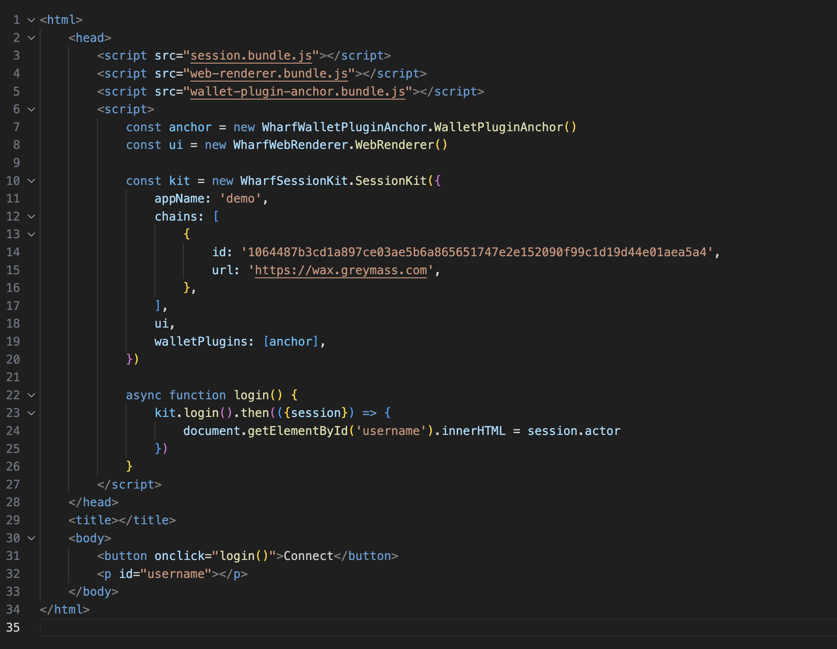Click line number 24 to select it
This screenshot has height=649, width=837.
(x=13, y=431)
